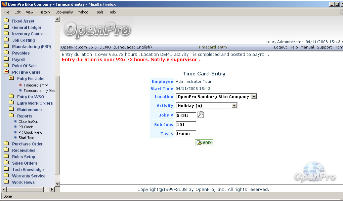
Task: Click the Fixed Asset folder icon
Action: [6, 21]
